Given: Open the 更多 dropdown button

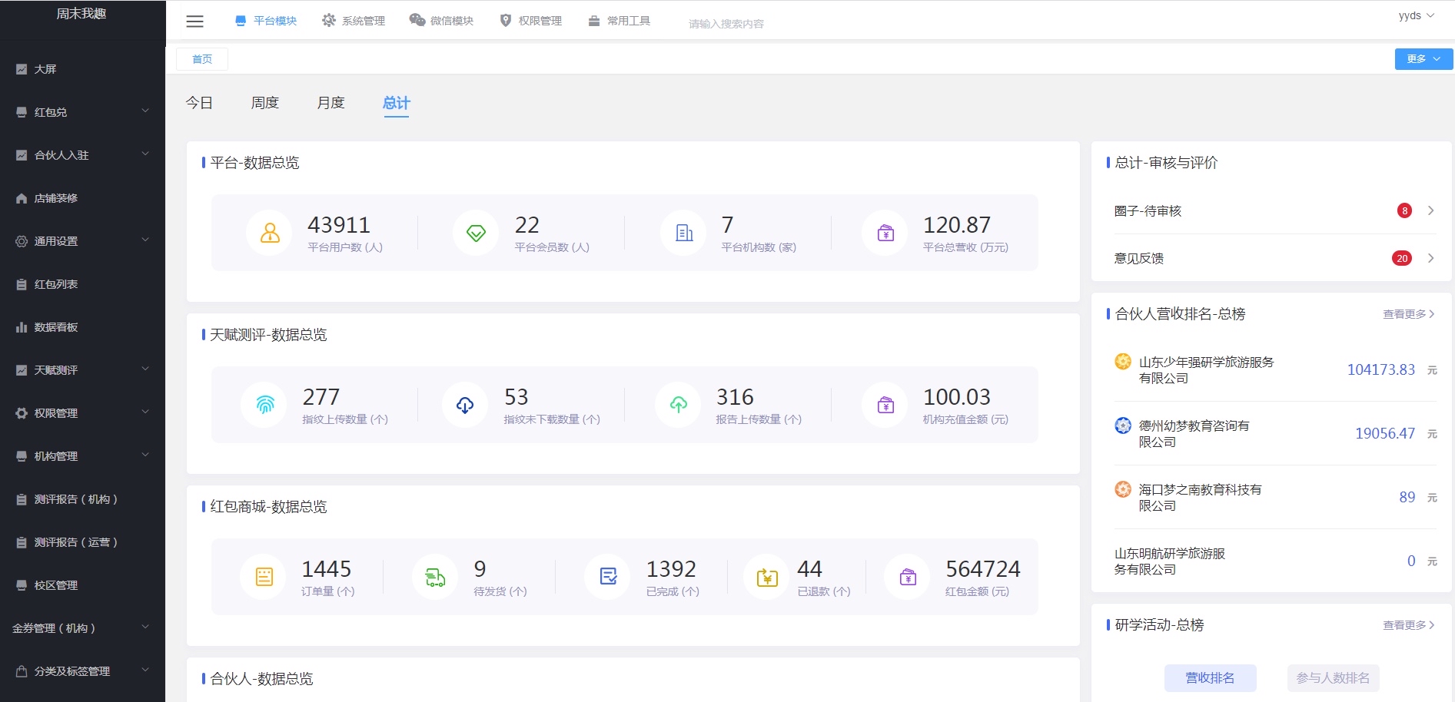Looking at the screenshot, I should 1423,59.
